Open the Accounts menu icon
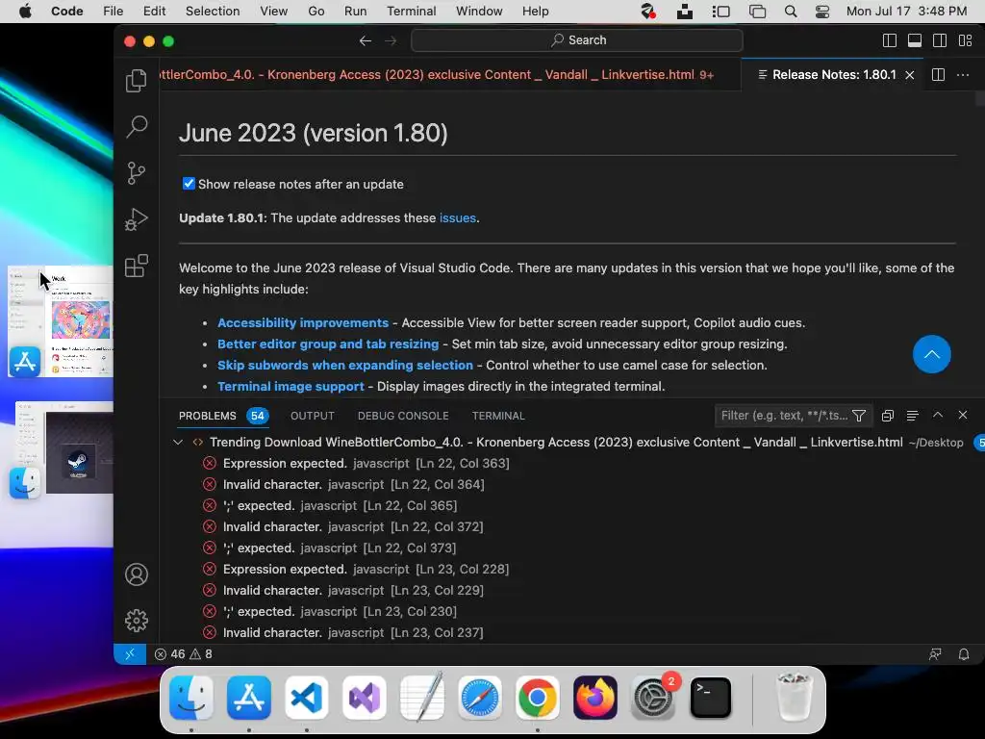This screenshot has height=739, width=985. (x=137, y=574)
